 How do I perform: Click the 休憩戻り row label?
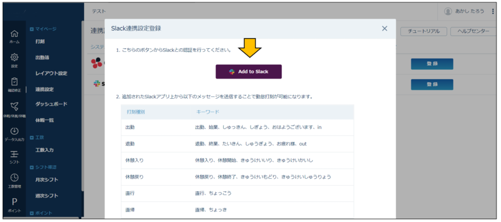(135, 177)
